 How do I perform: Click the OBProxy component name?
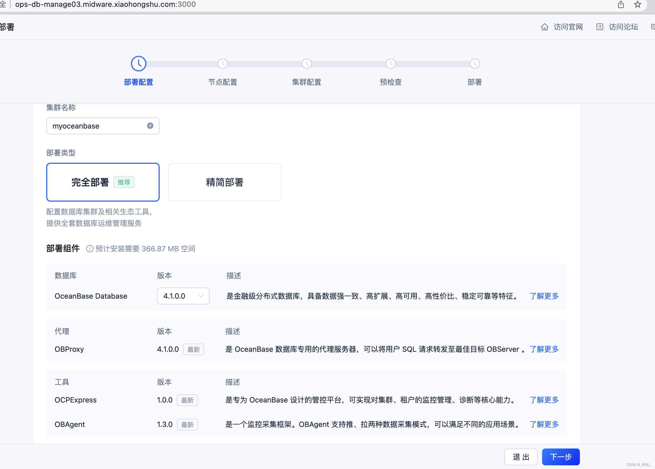(x=69, y=349)
